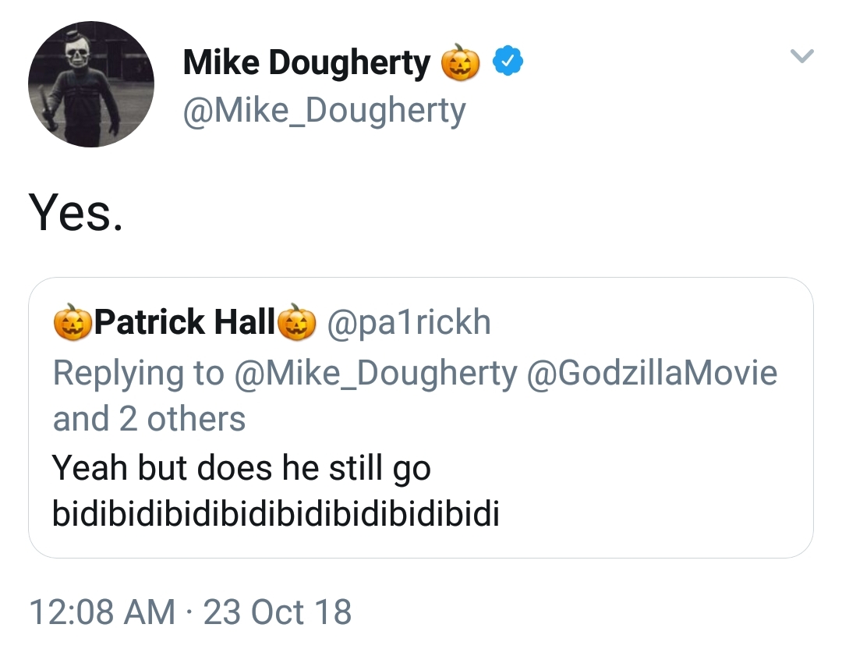Click the "Yes." tweet text
This screenshot has height=649, width=842.
click(76, 213)
